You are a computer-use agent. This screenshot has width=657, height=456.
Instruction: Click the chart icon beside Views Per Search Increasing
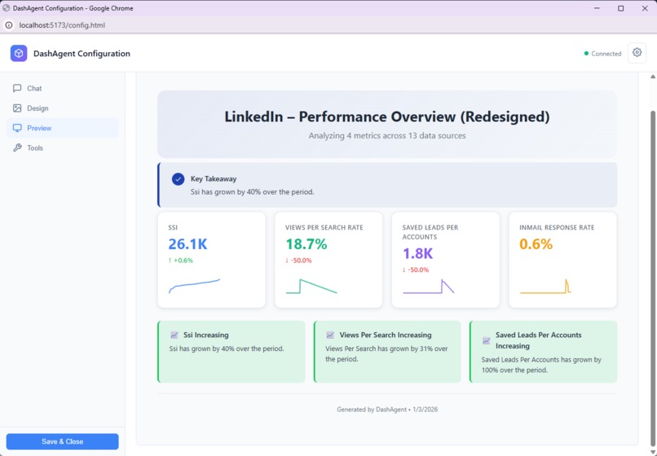(330, 335)
